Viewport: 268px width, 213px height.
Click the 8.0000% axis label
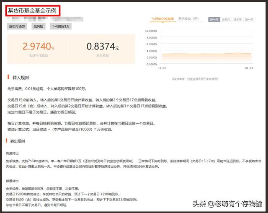pyautogui.click(x=152, y=38)
